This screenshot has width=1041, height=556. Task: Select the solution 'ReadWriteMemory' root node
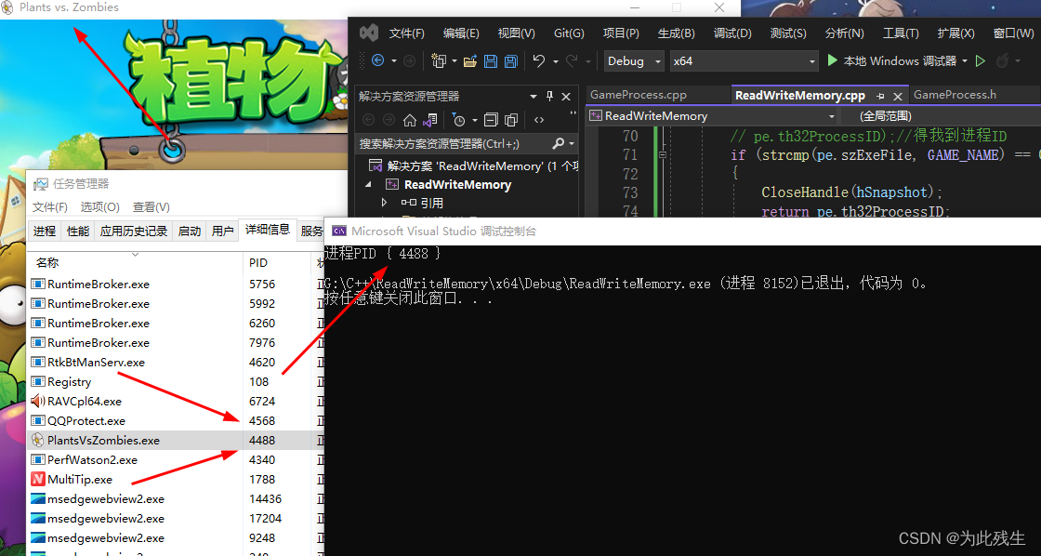pyautogui.click(x=475, y=166)
